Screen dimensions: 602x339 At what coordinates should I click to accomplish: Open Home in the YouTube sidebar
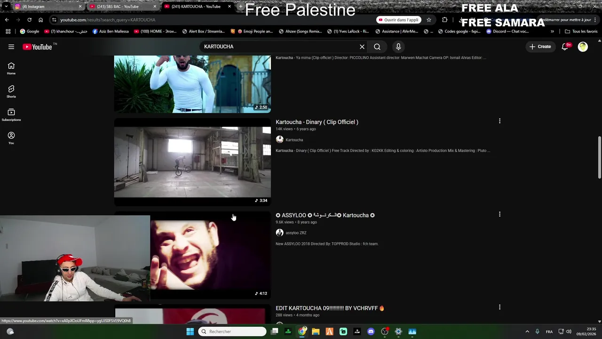pos(11,69)
